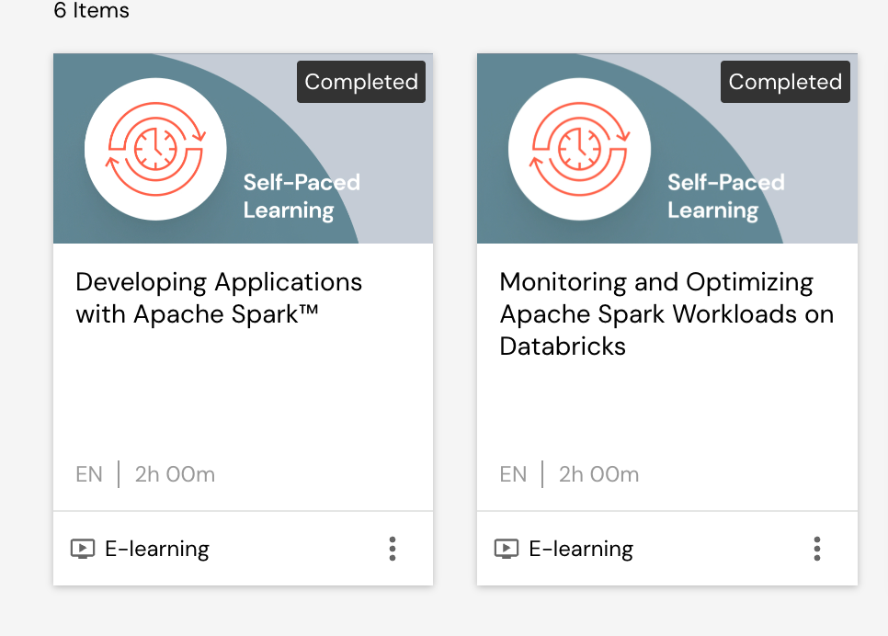Click Completed badge on Developing Applications card

tap(361, 82)
